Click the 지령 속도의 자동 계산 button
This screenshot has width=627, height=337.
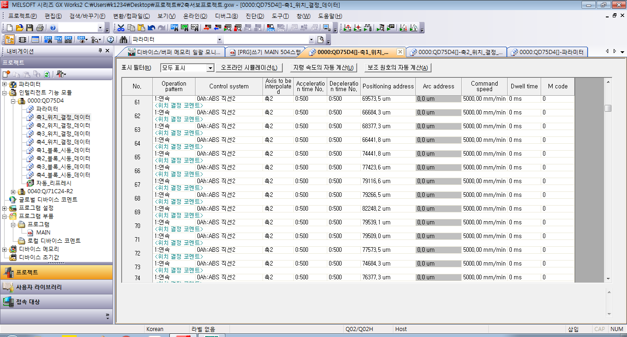point(324,68)
